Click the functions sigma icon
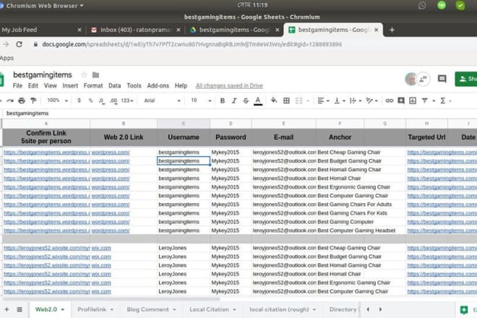 click(443, 100)
